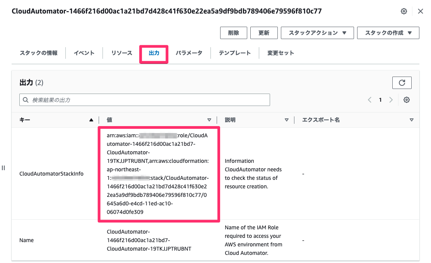431x263 pixels.
Task: Open outputs table preferences gear
Action: click(407, 100)
